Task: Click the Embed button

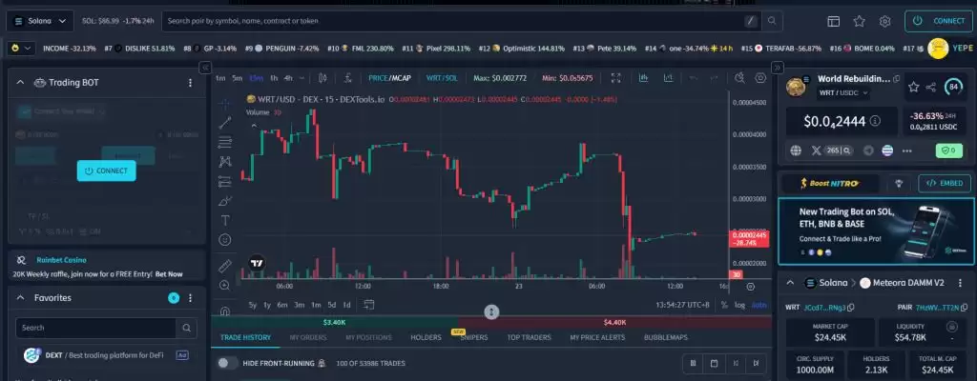Action: 945,184
